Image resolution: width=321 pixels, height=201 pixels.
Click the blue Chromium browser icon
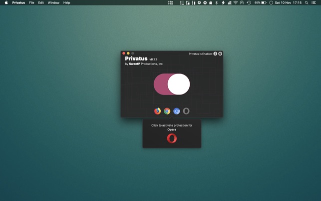[176, 111]
